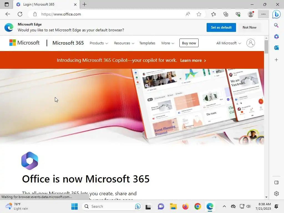Image resolution: width=284 pixels, height=213 pixels.
Task: Set Edge as default browser
Action: [x=221, y=27]
